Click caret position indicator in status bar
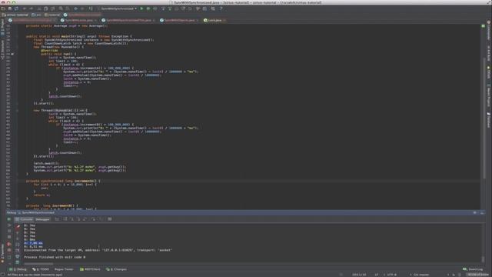Image resolution: width=492 pixels, height=277 pixels. click(359, 275)
